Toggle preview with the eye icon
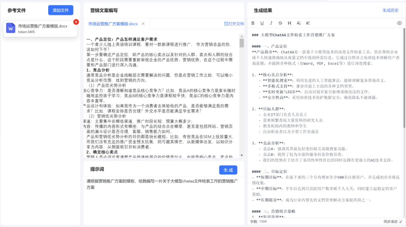Viewport: 406px width, 227px height. coord(399,23)
